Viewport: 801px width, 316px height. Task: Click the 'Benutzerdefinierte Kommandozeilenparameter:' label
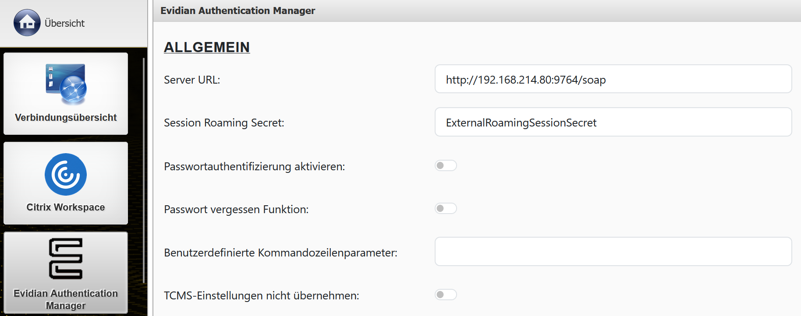tap(280, 253)
